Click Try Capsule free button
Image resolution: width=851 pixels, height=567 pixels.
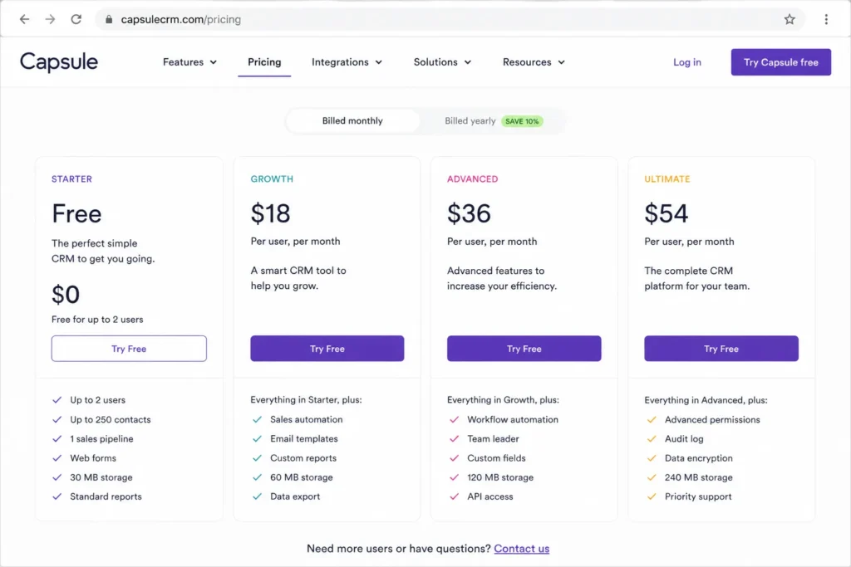coord(780,62)
